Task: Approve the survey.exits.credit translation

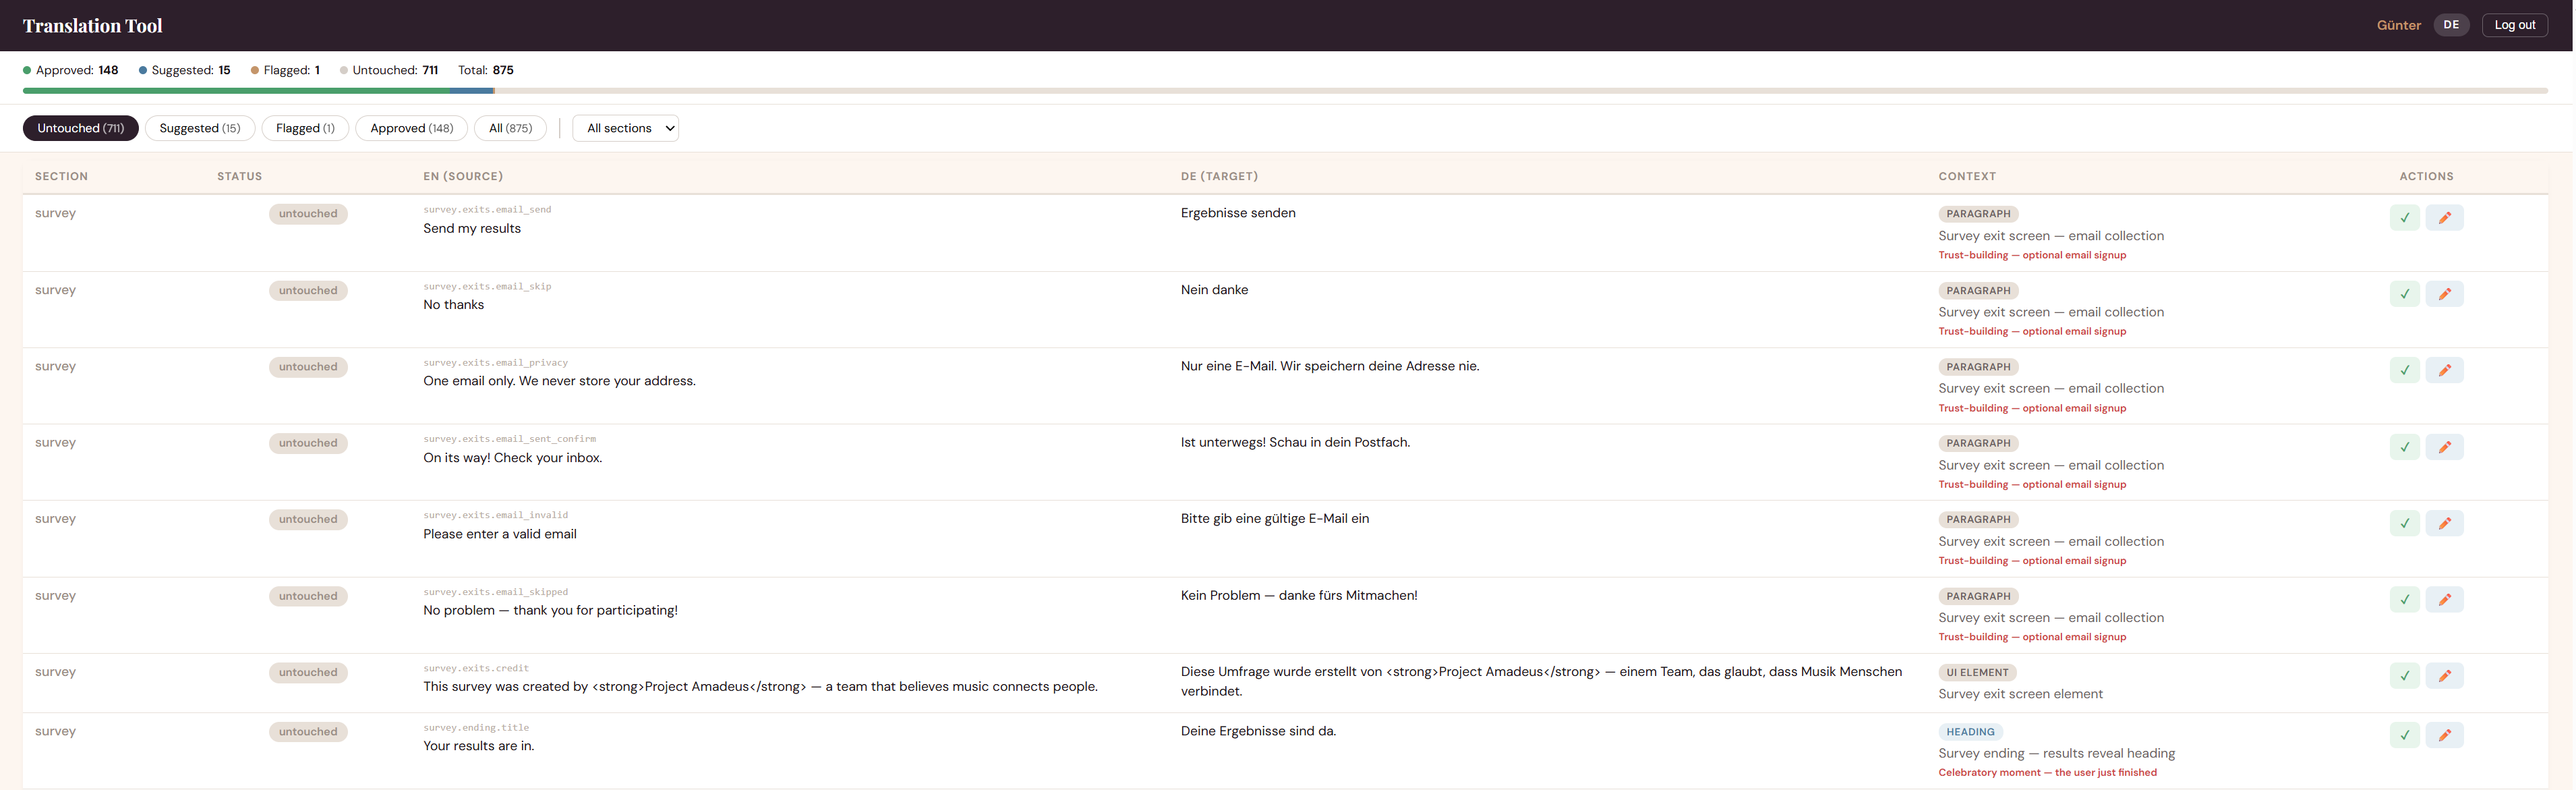Action: (2405, 675)
